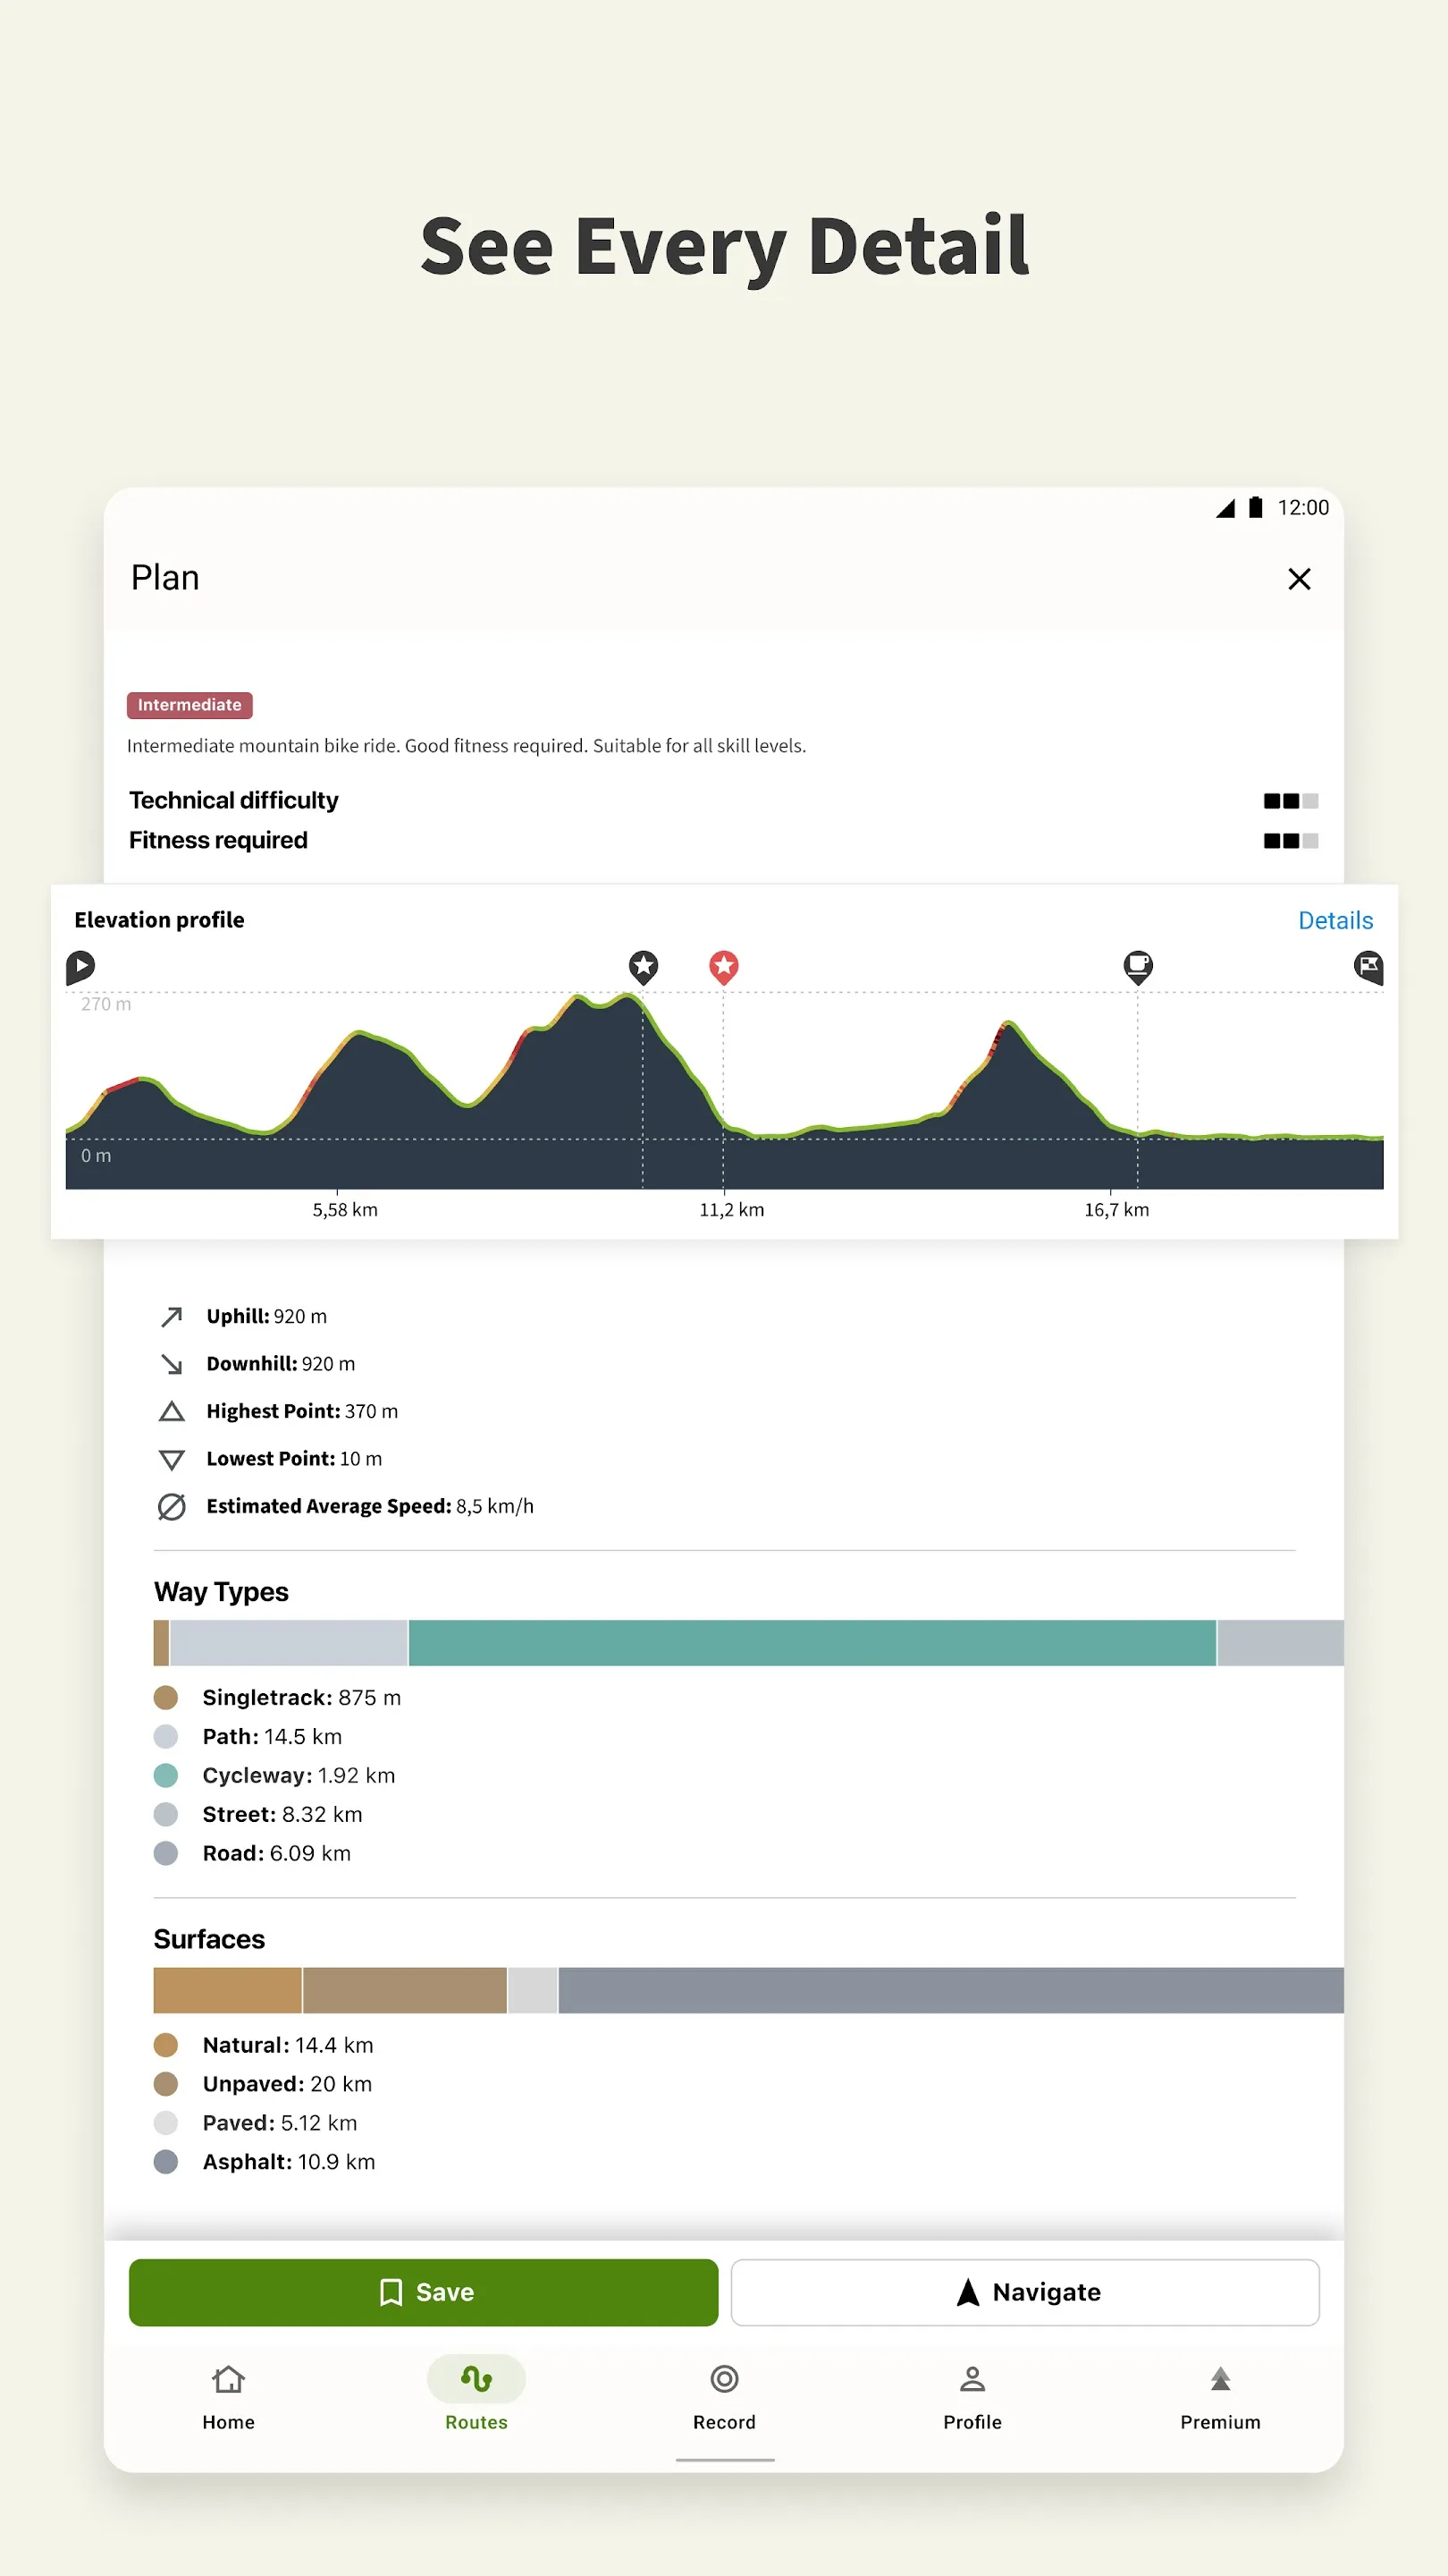Click the Routes squiggle icon in the navigation bar
This screenshot has height=2576, width=1448.
click(x=476, y=2380)
